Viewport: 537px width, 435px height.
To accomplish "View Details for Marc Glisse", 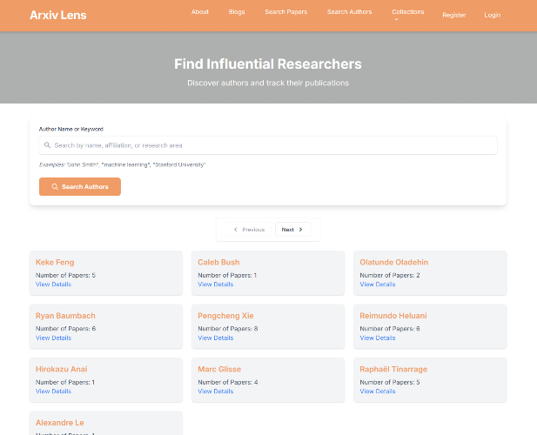I will (215, 391).
